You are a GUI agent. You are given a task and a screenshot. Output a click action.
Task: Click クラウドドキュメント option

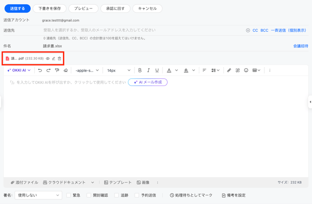pos(64,182)
